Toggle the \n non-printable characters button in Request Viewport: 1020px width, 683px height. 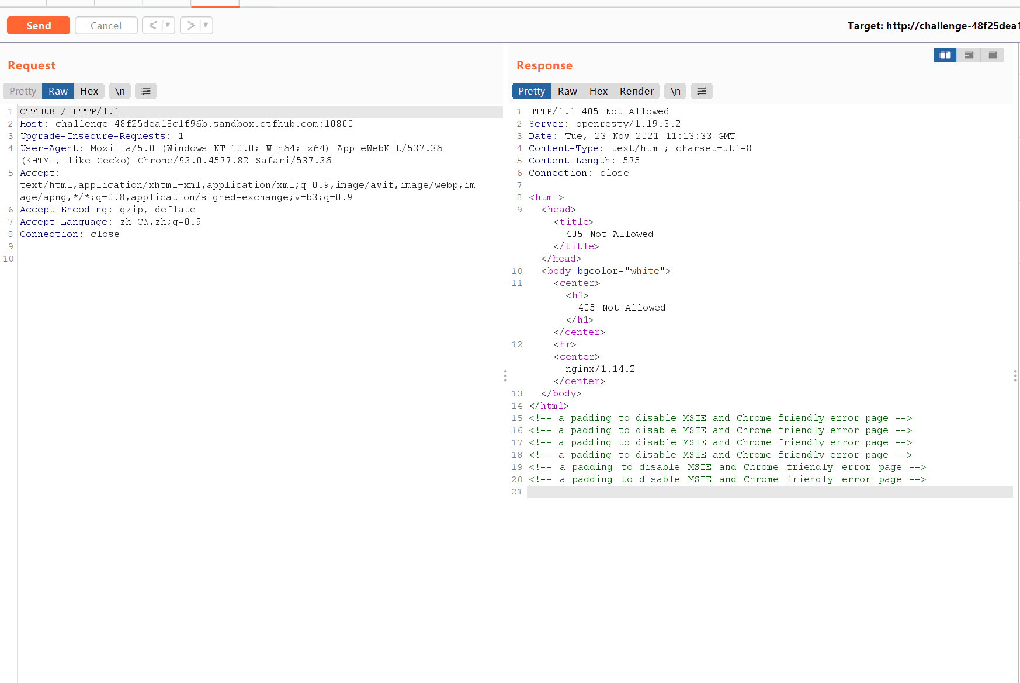120,91
